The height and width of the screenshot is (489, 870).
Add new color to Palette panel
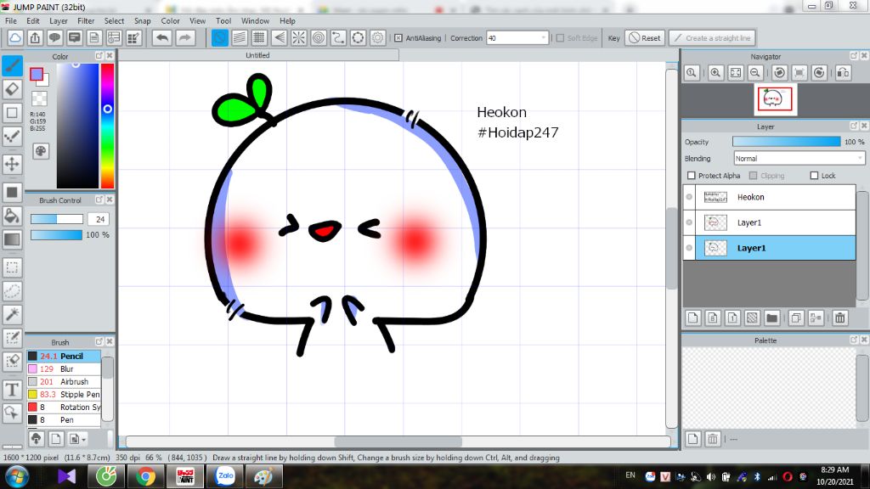point(693,439)
